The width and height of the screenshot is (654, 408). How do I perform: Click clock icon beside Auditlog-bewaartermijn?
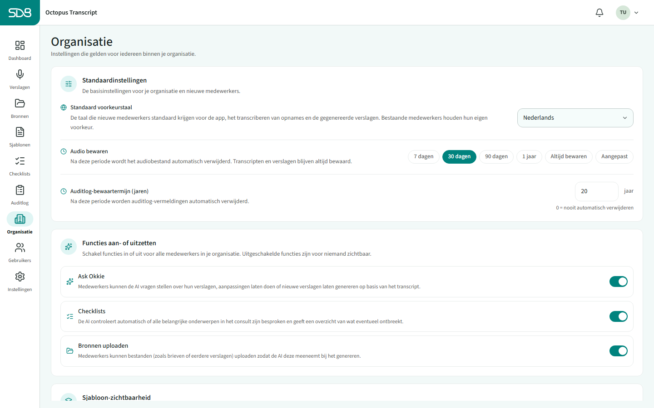64,191
